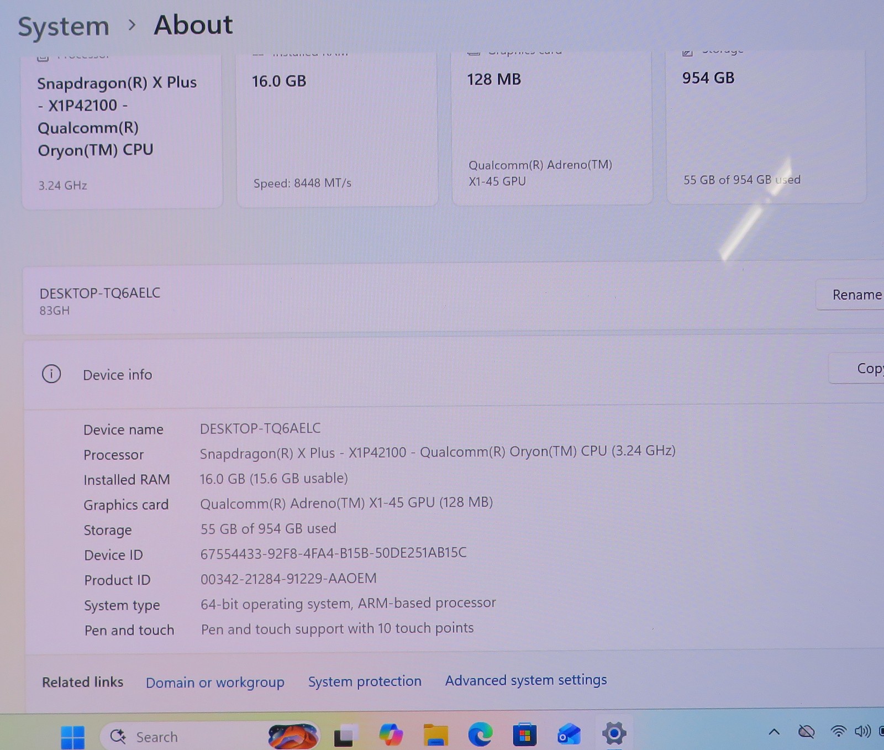This screenshot has width=884, height=750.
Task: Click the "Pen and touch" row label
Action: point(129,630)
